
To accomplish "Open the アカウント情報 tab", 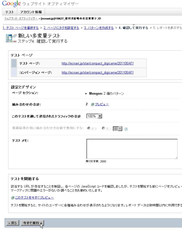I will pos(31,12).
